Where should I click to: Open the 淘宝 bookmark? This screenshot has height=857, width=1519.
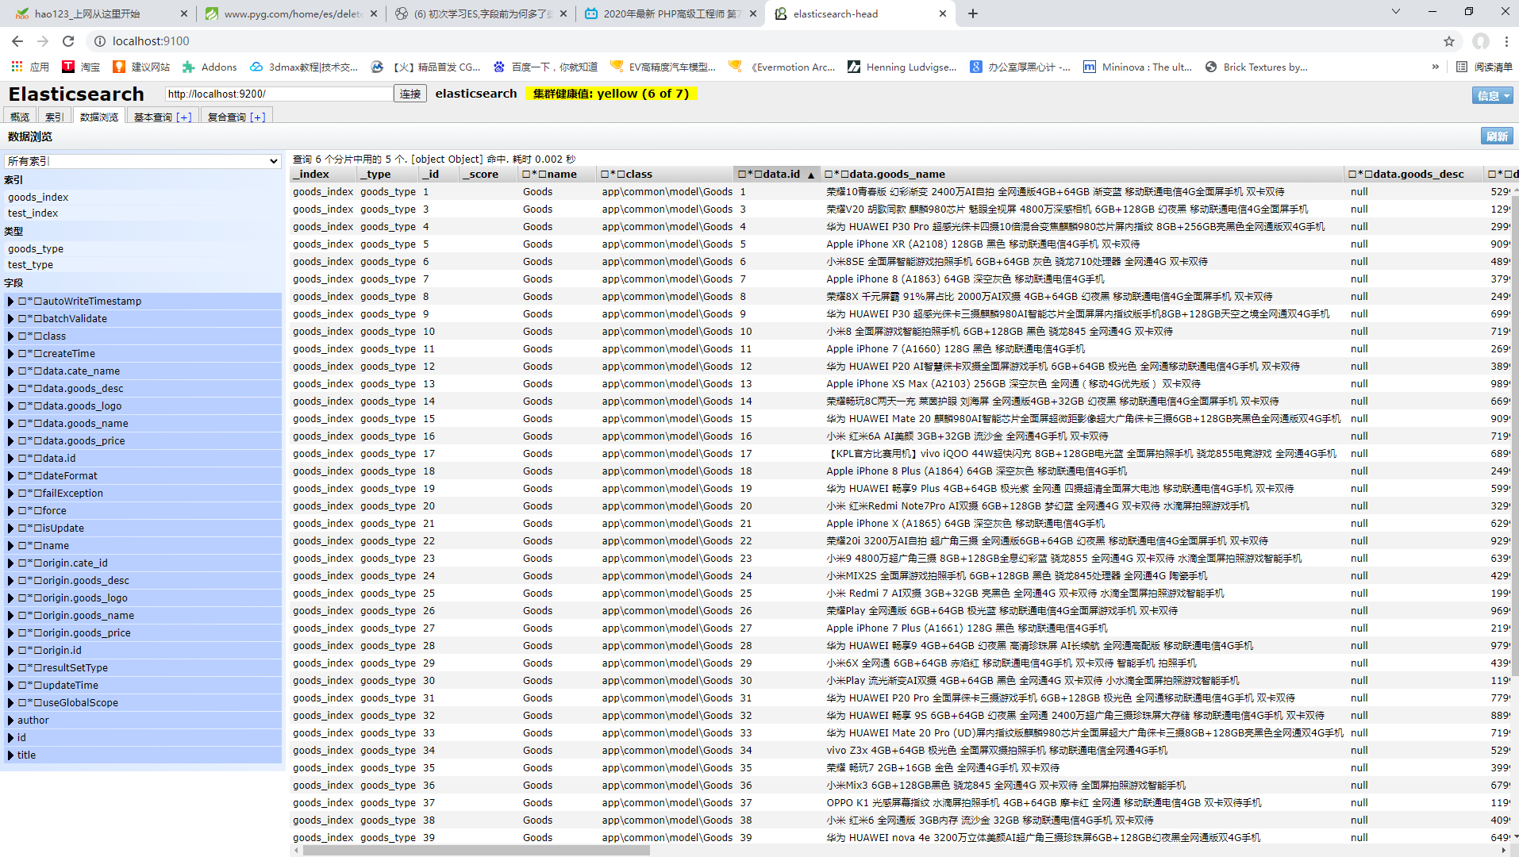coord(82,67)
